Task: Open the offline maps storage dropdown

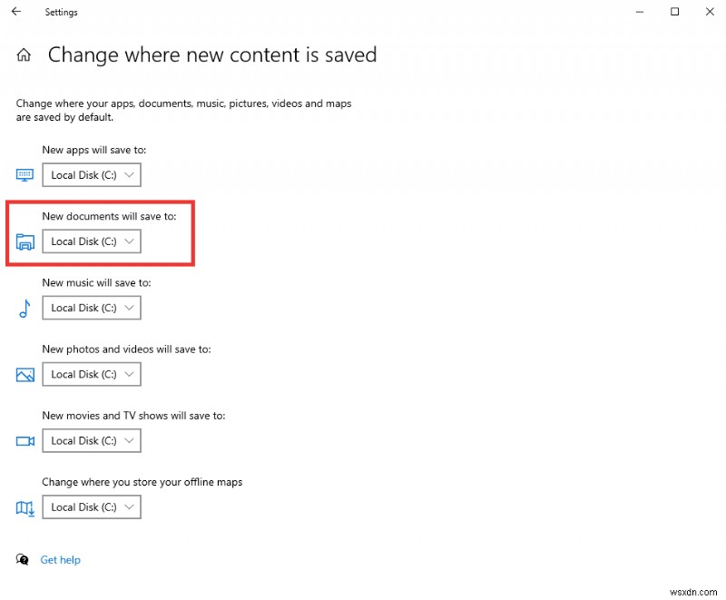Action: (x=91, y=507)
